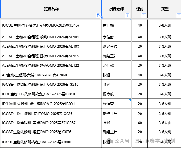The width and height of the screenshot is (181, 148).
Task: Select the AP生物-全程班 黄浦 AP068 cell
Action: click(x=51, y=75)
